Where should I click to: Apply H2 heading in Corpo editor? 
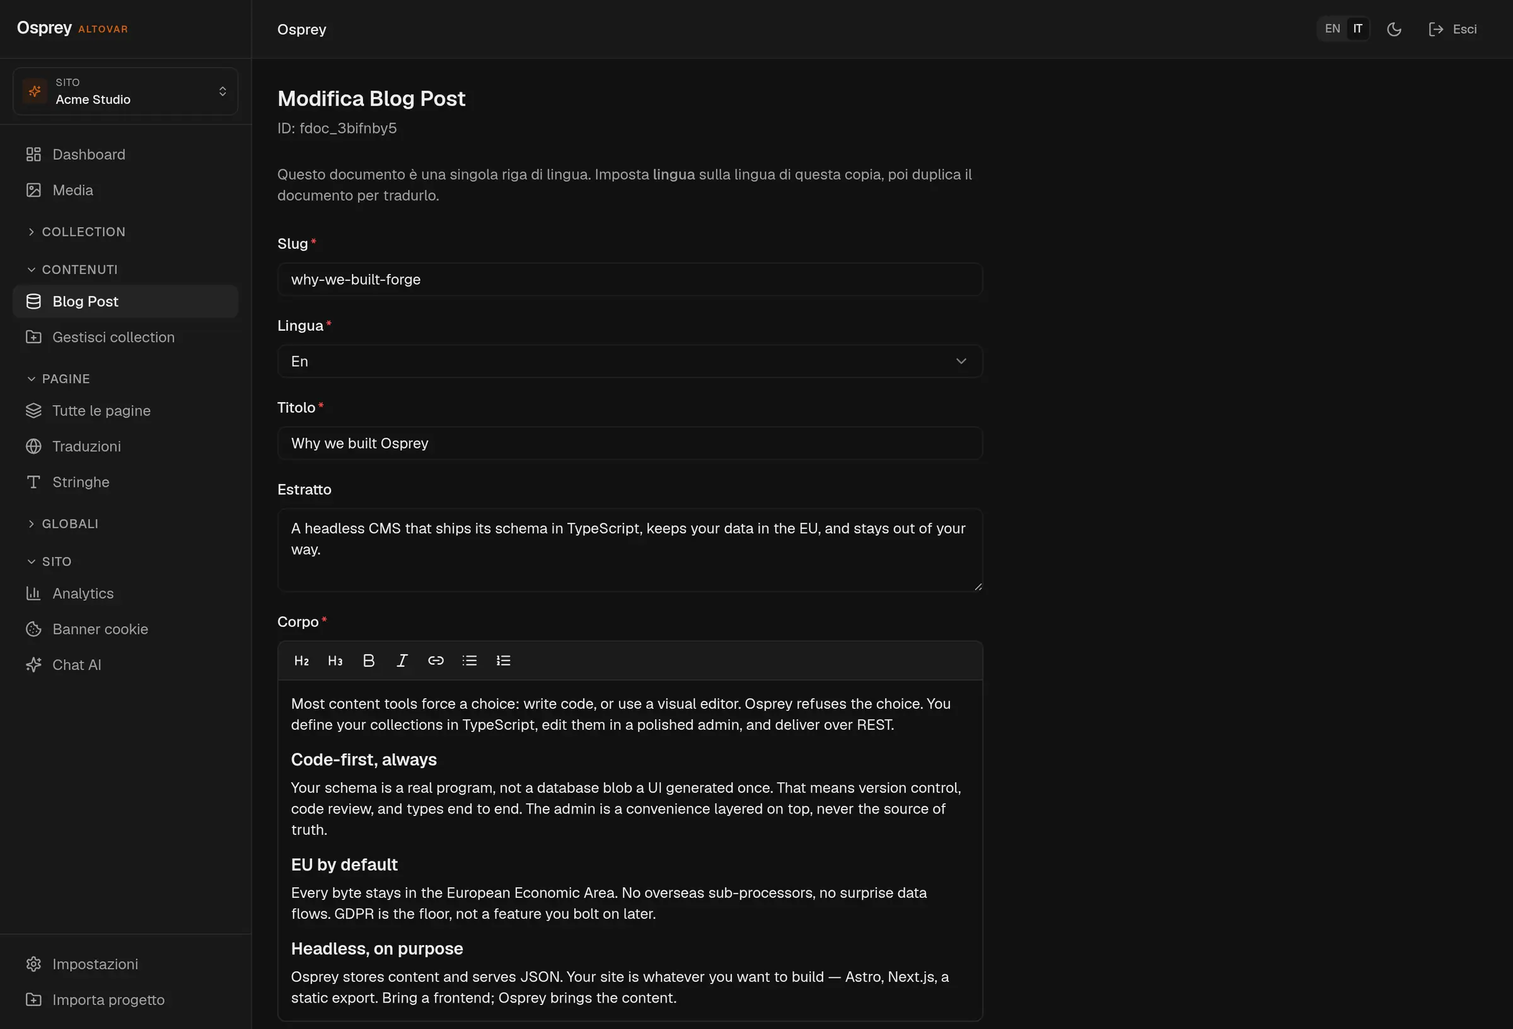pyautogui.click(x=301, y=660)
